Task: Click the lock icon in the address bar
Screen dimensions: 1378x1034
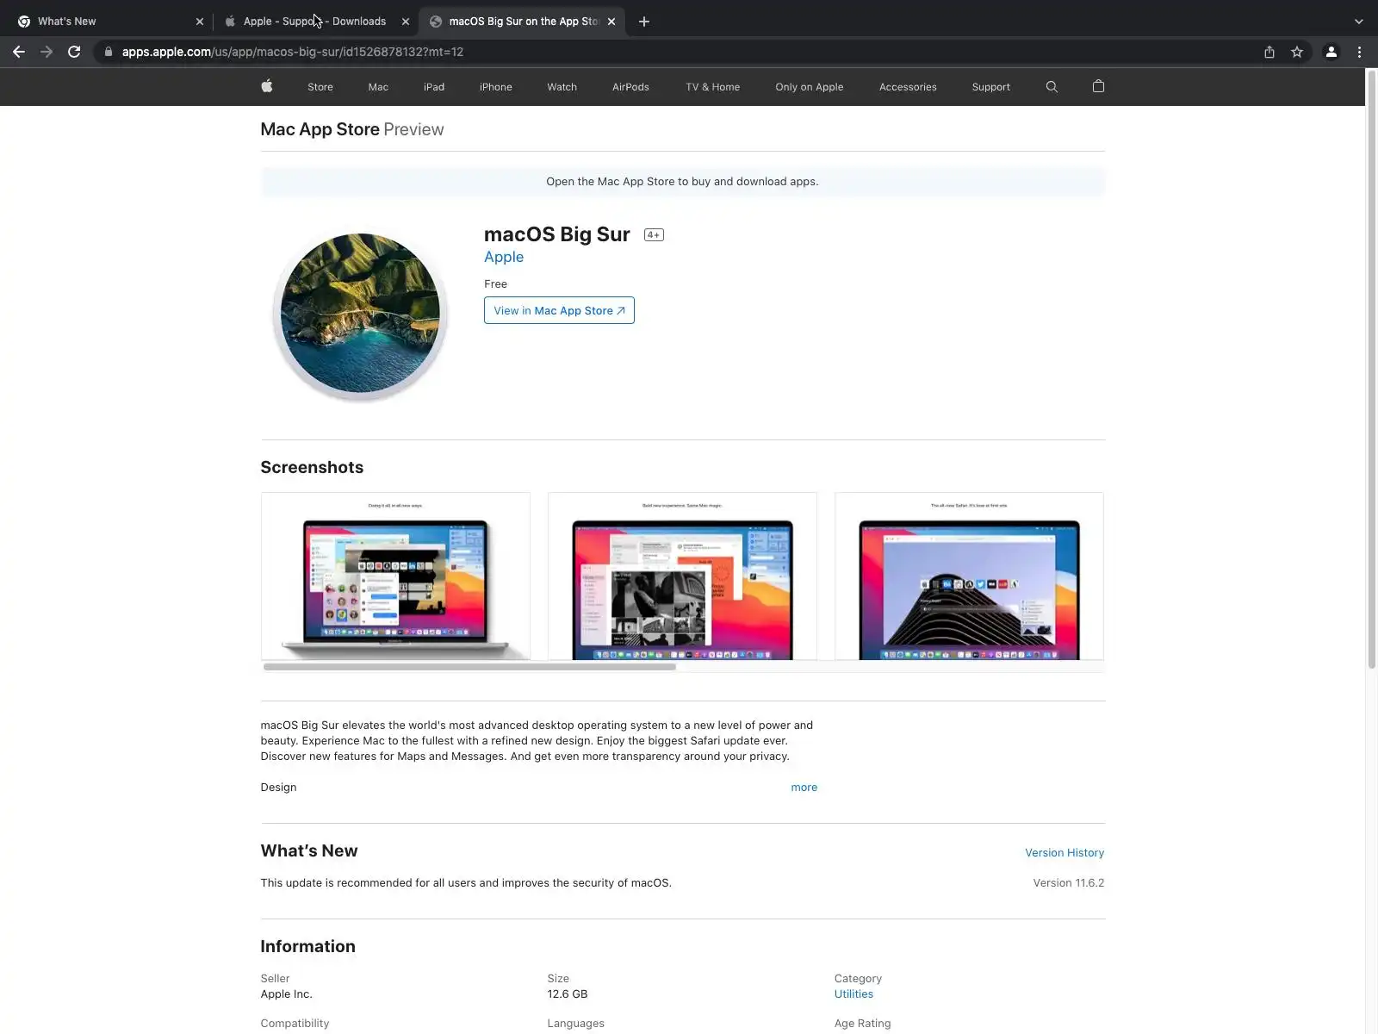Action: 109,52
